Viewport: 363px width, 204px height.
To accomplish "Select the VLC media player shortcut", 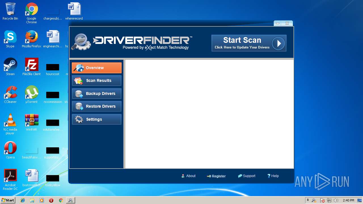I will click(x=10, y=124).
